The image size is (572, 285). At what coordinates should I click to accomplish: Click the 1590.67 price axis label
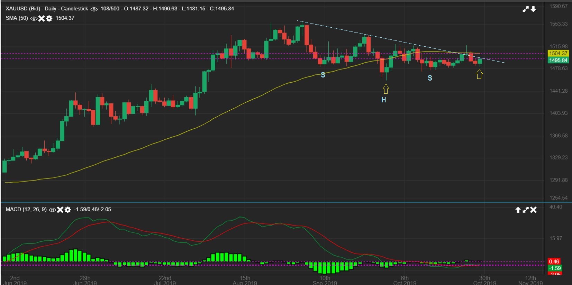[559, 6]
